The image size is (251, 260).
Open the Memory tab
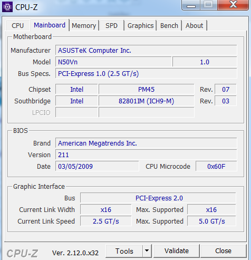pyautogui.click(x=84, y=26)
